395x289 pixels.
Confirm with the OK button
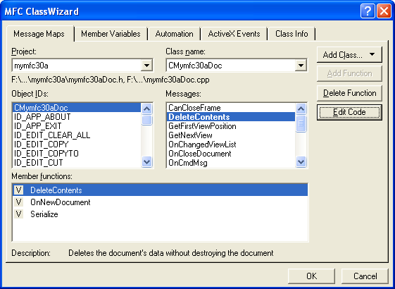[311, 276]
